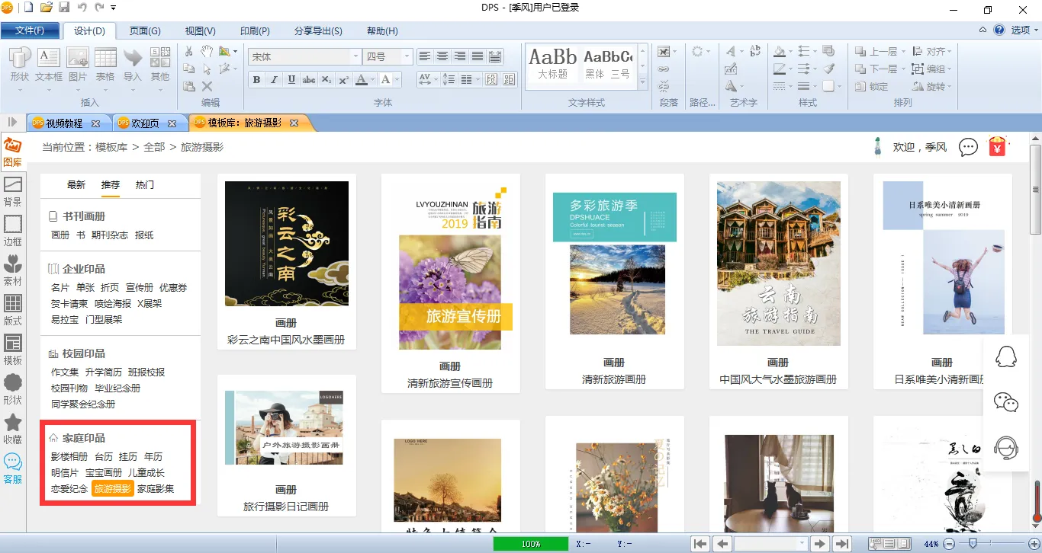Viewport: 1042px width, 553px height.
Task: Toggle underline text formatting
Action: pos(291,80)
